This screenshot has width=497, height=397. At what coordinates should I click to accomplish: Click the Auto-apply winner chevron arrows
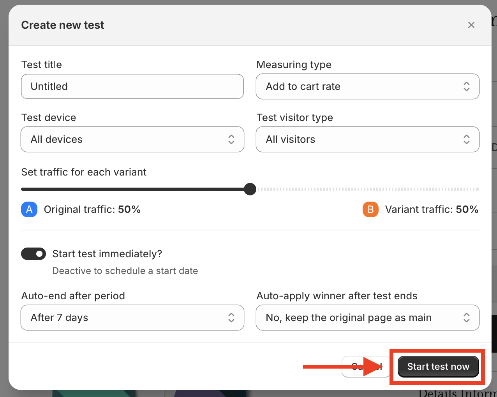[466, 318]
